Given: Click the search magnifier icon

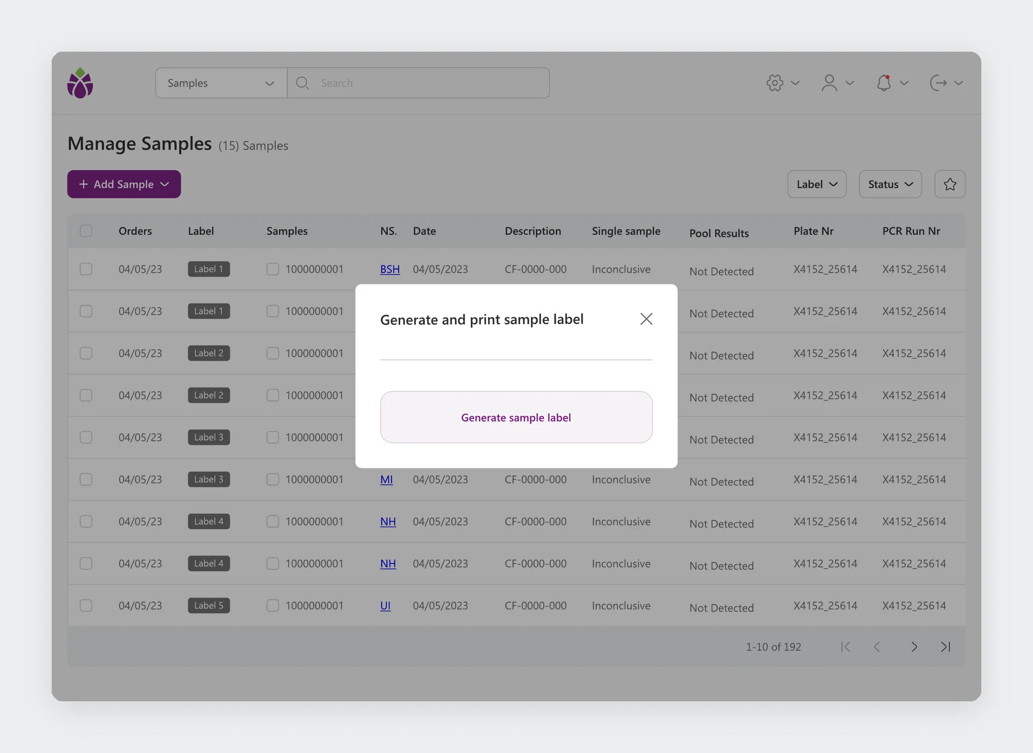Looking at the screenshot, I should click(x=302, y=83).
